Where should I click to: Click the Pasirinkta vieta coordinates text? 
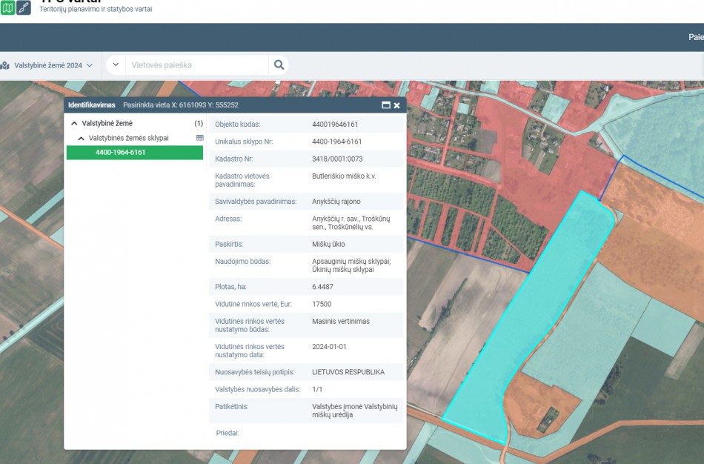coord(181,105)
